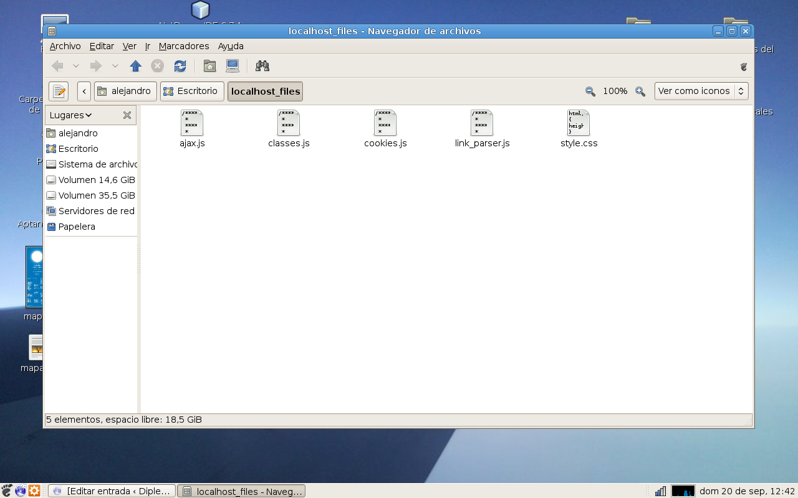The image size is (798, 498).
Task: Select the cookies.js file icon
Action: pos(385,123)
